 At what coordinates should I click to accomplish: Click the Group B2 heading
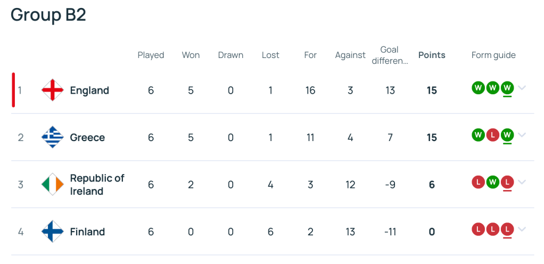48,15
